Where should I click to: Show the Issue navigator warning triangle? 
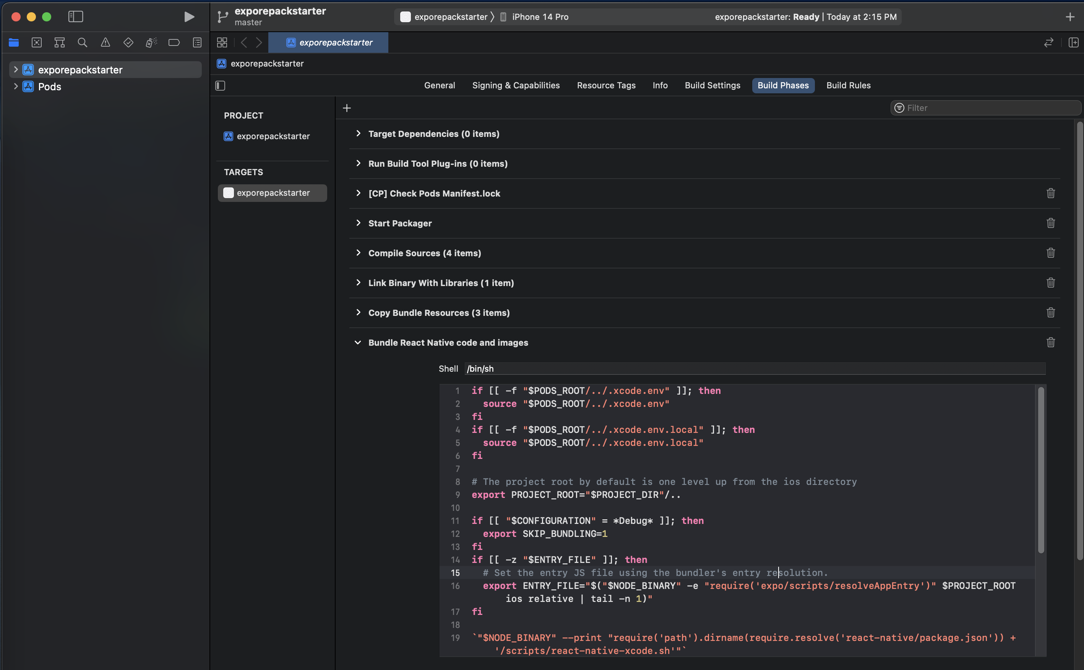tap(105, 42)
